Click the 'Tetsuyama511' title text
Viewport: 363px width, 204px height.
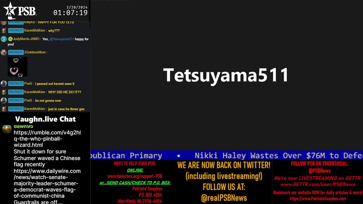click(x=226, y=75)
